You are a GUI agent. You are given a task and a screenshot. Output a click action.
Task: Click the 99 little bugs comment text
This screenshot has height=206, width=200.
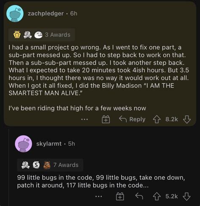coord(101,182)
